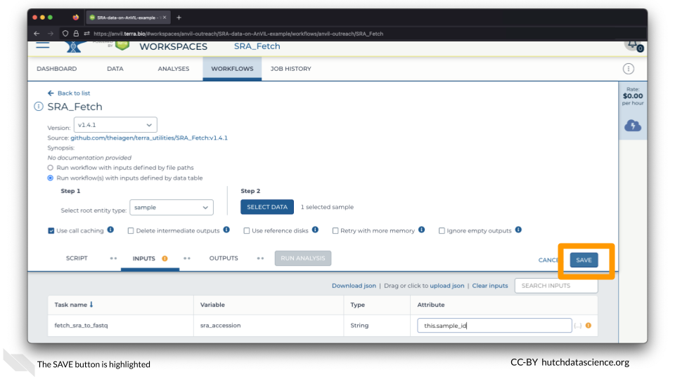Uncheck the Use call caching checkbox
The image size is (675, 379).
click(x=51, y=230)
